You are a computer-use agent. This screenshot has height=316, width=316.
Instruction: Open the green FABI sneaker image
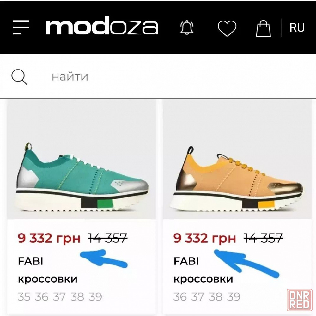(x=82, y=160)
